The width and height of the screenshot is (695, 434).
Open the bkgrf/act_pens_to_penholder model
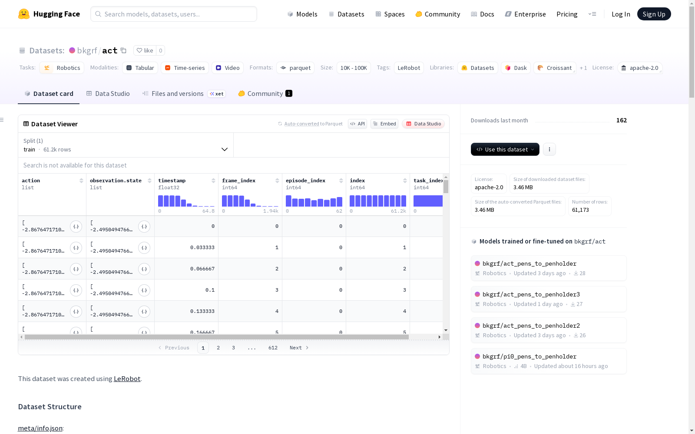tap(548, 268)
